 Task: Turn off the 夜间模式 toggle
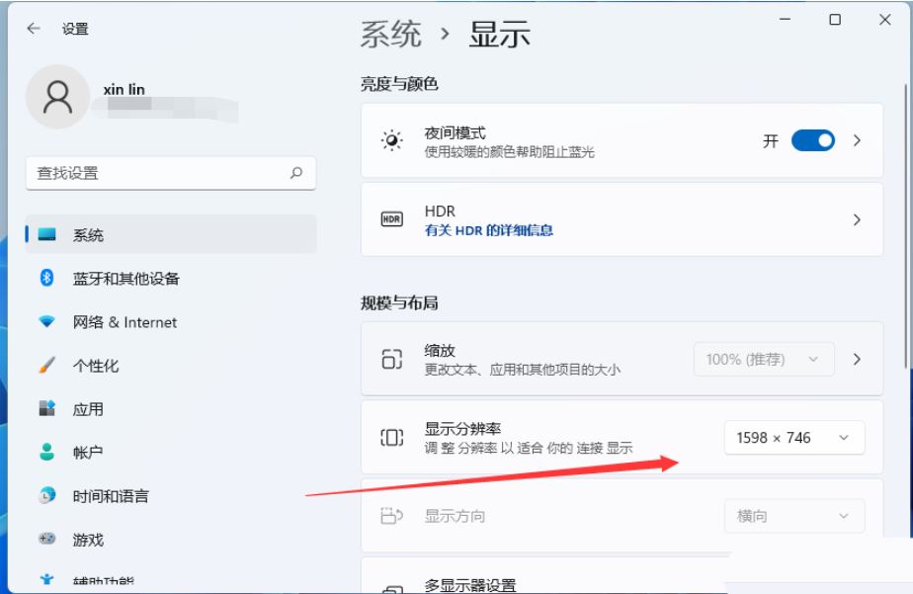(x=812, y=140)
